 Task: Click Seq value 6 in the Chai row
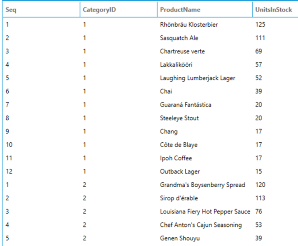[x=7, y=91]
